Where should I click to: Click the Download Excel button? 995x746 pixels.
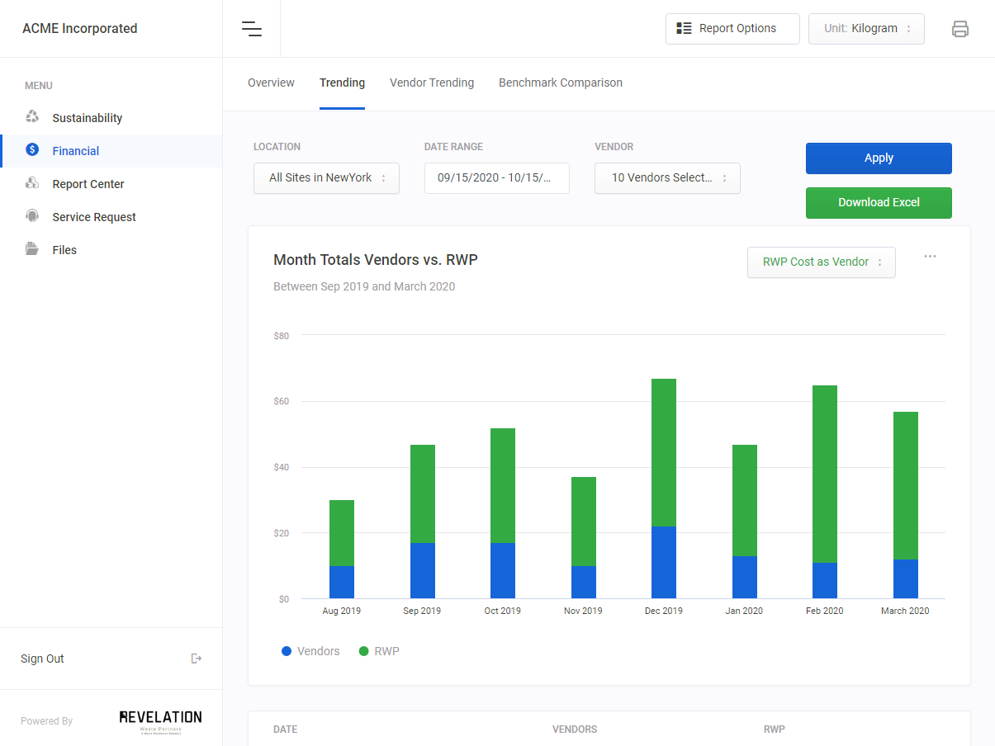879,203
